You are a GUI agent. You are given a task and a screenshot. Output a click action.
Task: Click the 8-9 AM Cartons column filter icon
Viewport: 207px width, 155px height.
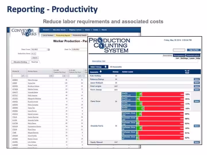tap(64, 76)
